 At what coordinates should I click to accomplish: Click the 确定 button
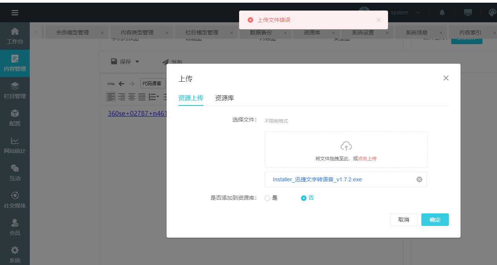435,220
